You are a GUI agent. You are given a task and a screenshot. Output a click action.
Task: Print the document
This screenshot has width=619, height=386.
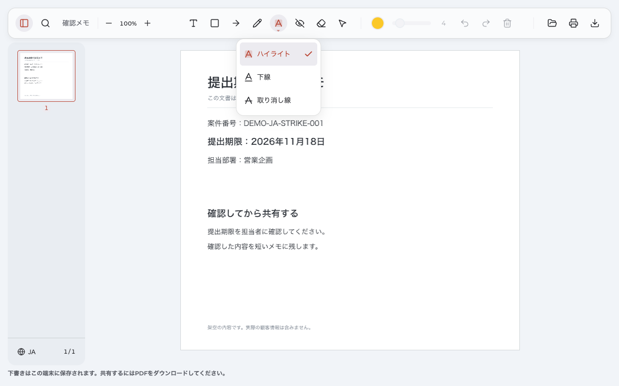click(574, 23)
